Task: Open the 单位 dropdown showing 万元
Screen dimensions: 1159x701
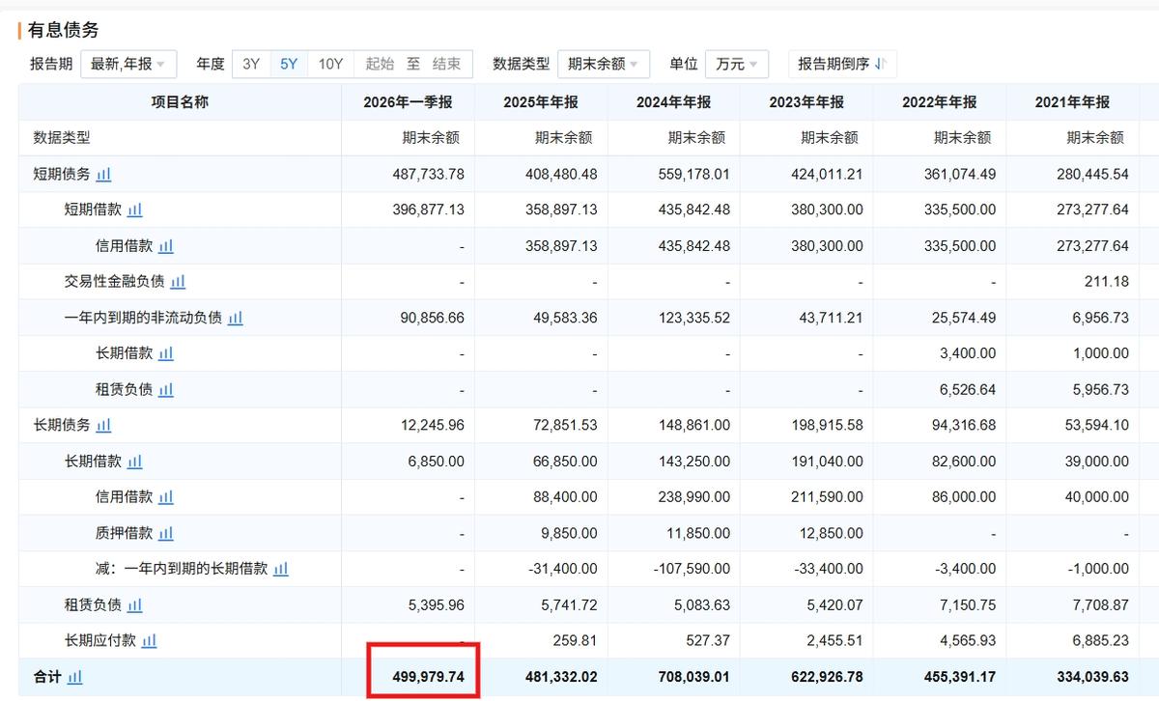Action: click(x=737, y=64)
